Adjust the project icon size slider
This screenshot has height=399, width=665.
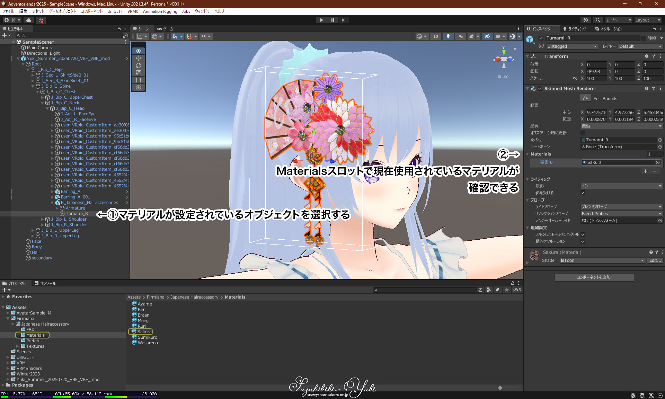[x=500, y=388]
